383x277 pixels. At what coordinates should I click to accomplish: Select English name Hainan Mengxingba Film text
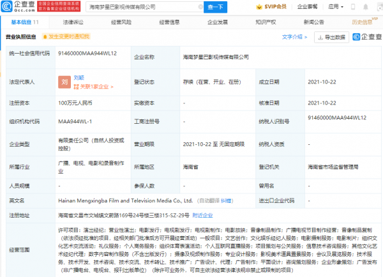pos(125,201)
